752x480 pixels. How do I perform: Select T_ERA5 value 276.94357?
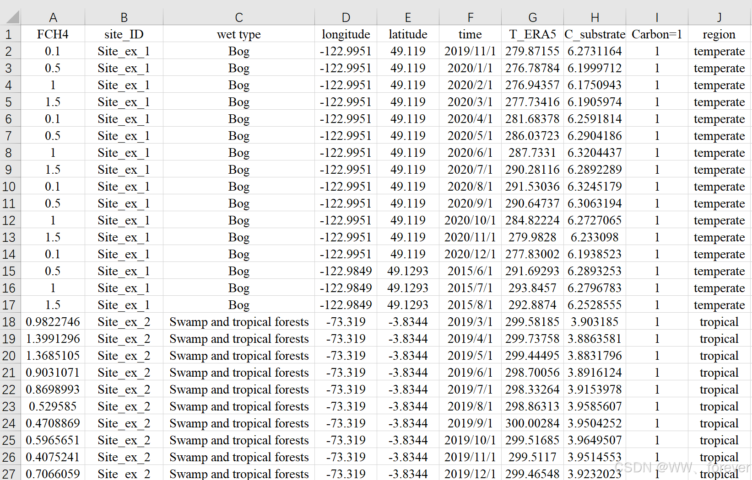coord(532,85)
